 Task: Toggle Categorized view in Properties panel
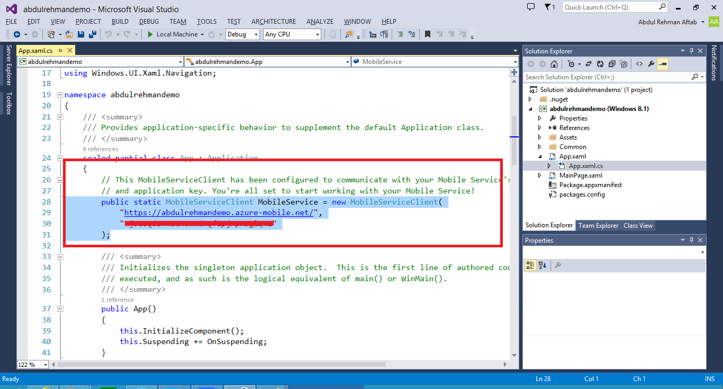click(x=530, y=265)
